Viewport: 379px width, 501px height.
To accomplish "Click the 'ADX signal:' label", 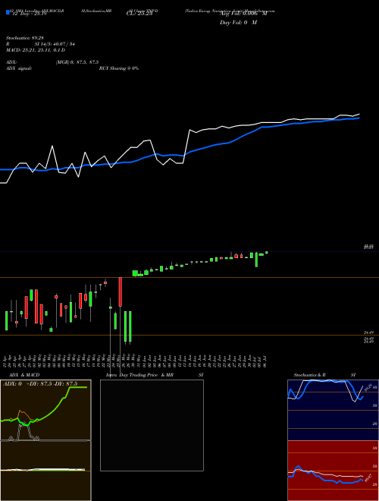I will [19, 68].
